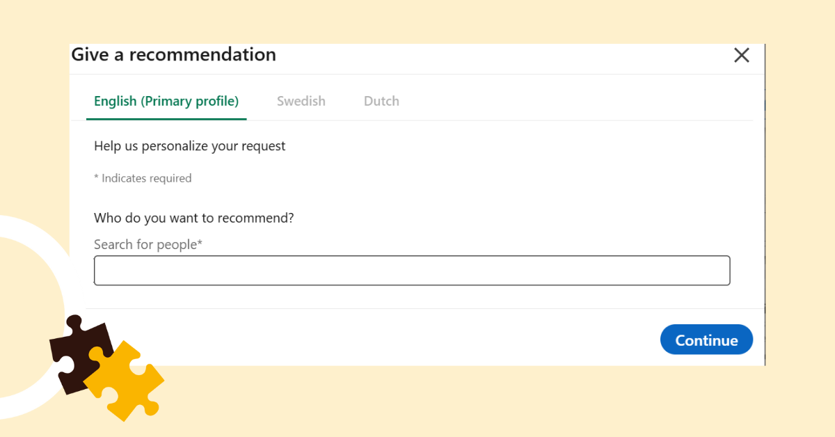Click the Search for people label
This screenshot has height=437, width=835.
coord(145,244)
